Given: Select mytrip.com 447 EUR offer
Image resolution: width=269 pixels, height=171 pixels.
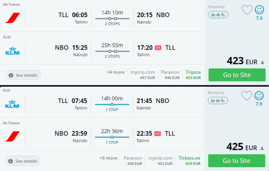Looking at the screenshot, I should [143, 75].
